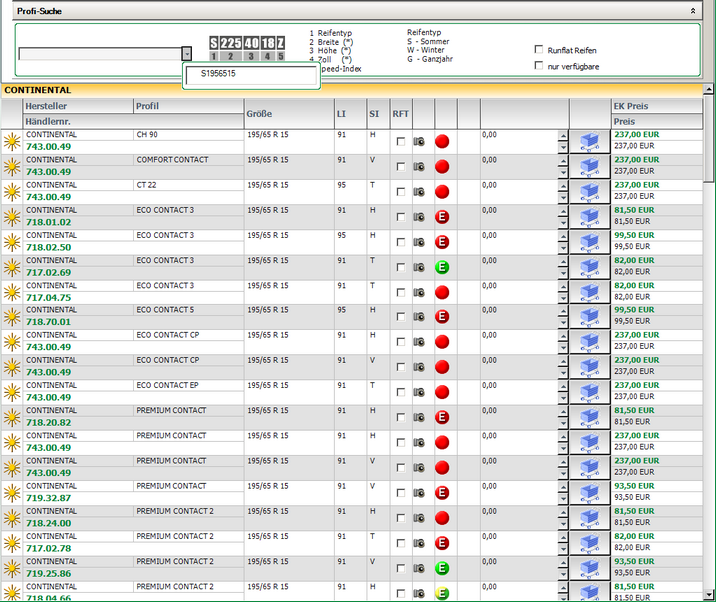716x602 pixels.
Task: Sort by EK Preis column header
Action: tap(657, 106)
